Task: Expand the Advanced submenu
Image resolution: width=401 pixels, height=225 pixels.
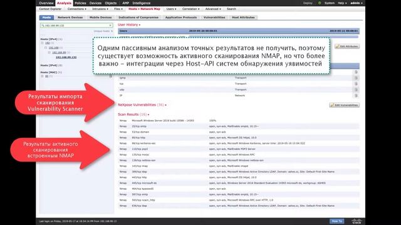Action: [213, 9]
